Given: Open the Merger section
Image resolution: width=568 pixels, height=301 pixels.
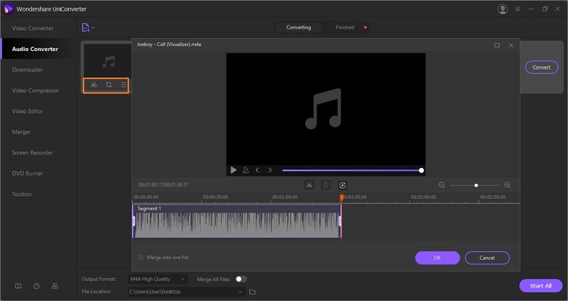Looking at the screenshot, I should click(21, 132).
